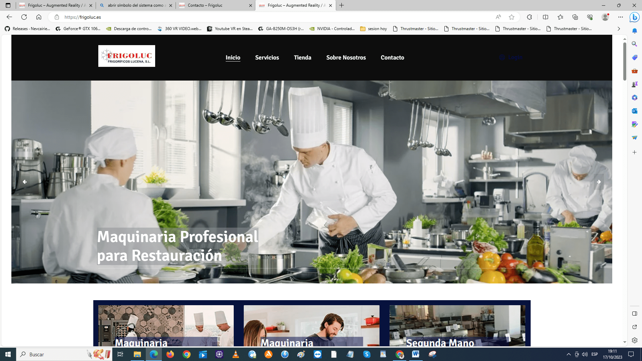Open the browser Extensions puzzle icon
The image size is (642, 361).
pos(529,17)
